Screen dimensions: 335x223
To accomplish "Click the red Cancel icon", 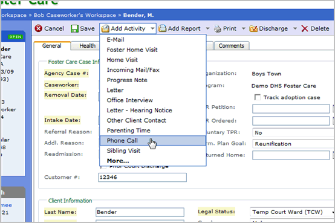I will point(39,28).
